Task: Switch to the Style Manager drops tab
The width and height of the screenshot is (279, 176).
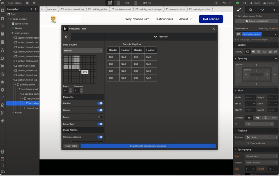Action: tap(262, 10)
